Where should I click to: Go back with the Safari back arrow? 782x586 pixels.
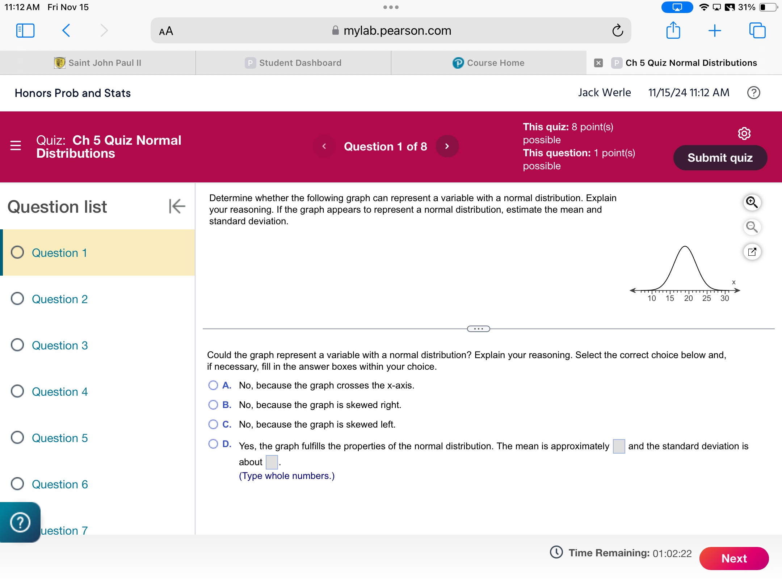point(66,31)
